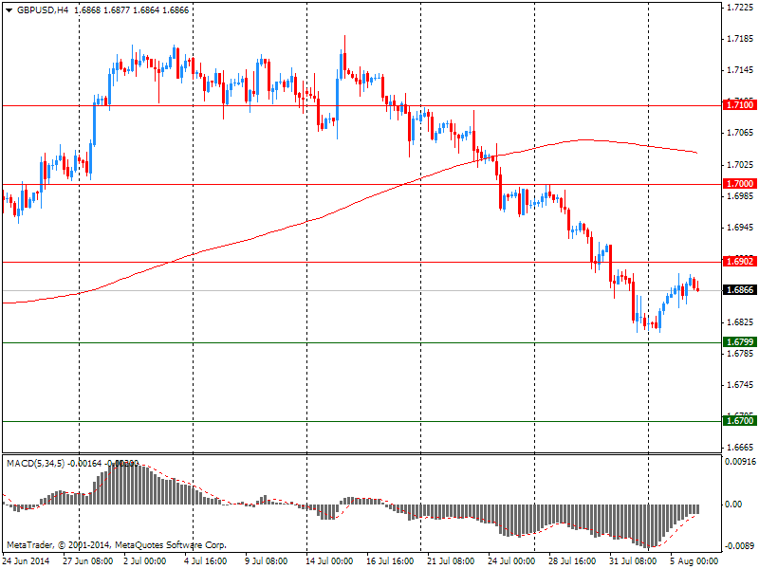Click the chart menu triangle beside GBPUSD,H4
The image size is (759, 569).
[9, 10]
